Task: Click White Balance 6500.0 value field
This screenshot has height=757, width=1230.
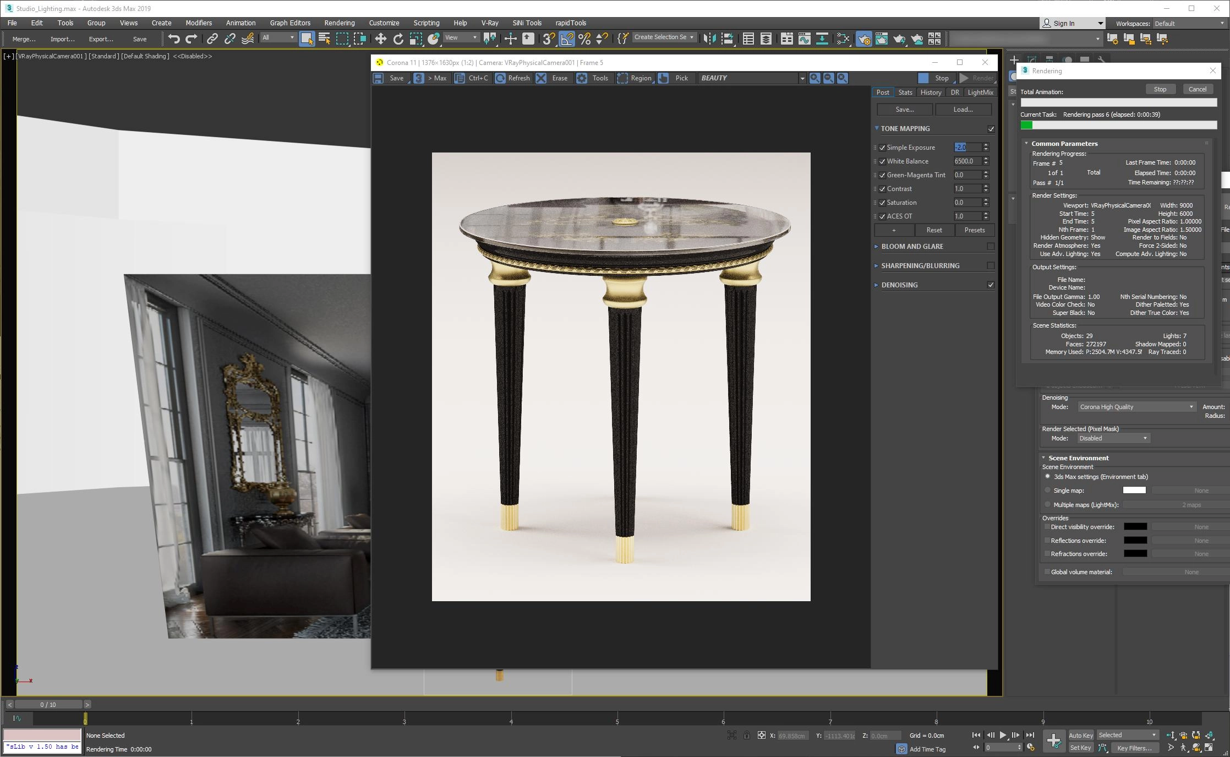Action: [x=967, y=161]
